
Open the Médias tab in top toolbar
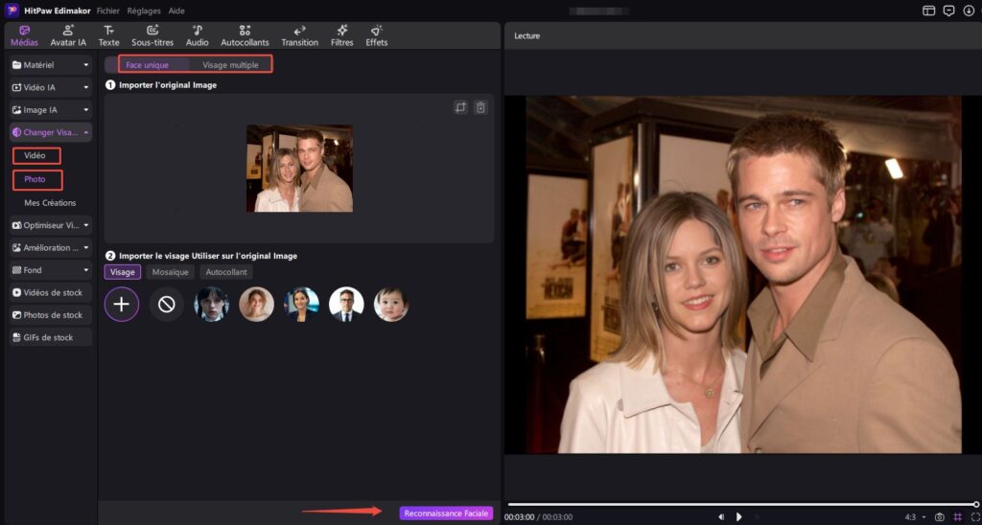(x=24, y=35)
